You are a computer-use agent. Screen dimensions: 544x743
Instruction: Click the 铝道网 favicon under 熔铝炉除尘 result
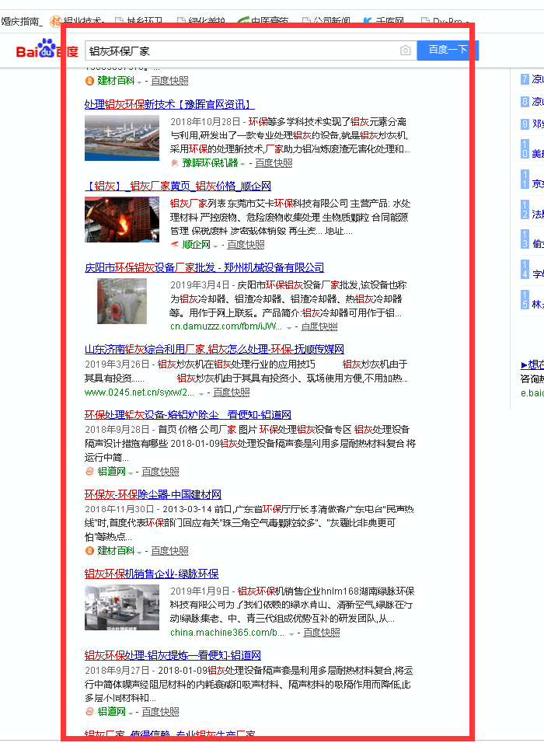click(89, 472)
